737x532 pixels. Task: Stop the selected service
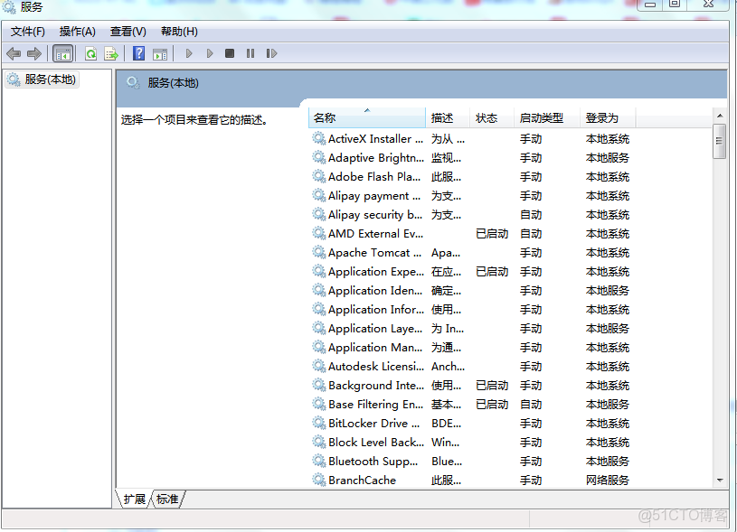point(229,53)
